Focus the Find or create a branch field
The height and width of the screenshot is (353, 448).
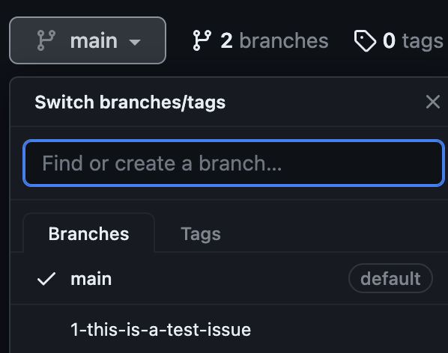click(x=234, y=163)
